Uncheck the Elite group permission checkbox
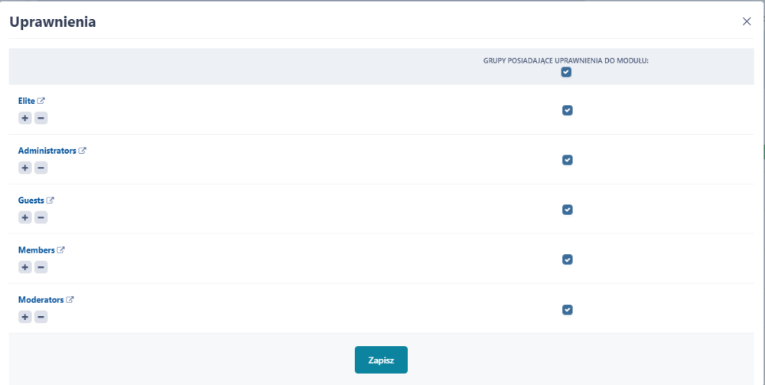Image resolution: width=765 pixels, height=385 pixels. 567,110
